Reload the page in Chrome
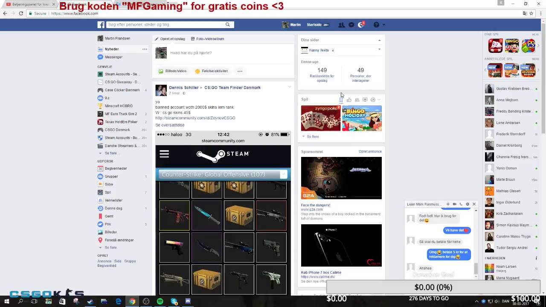The height and width of the screenshot is (307, 546). (x=20, y=14)
